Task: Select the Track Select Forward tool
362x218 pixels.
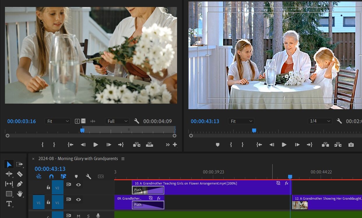Action: pos(20,164)
